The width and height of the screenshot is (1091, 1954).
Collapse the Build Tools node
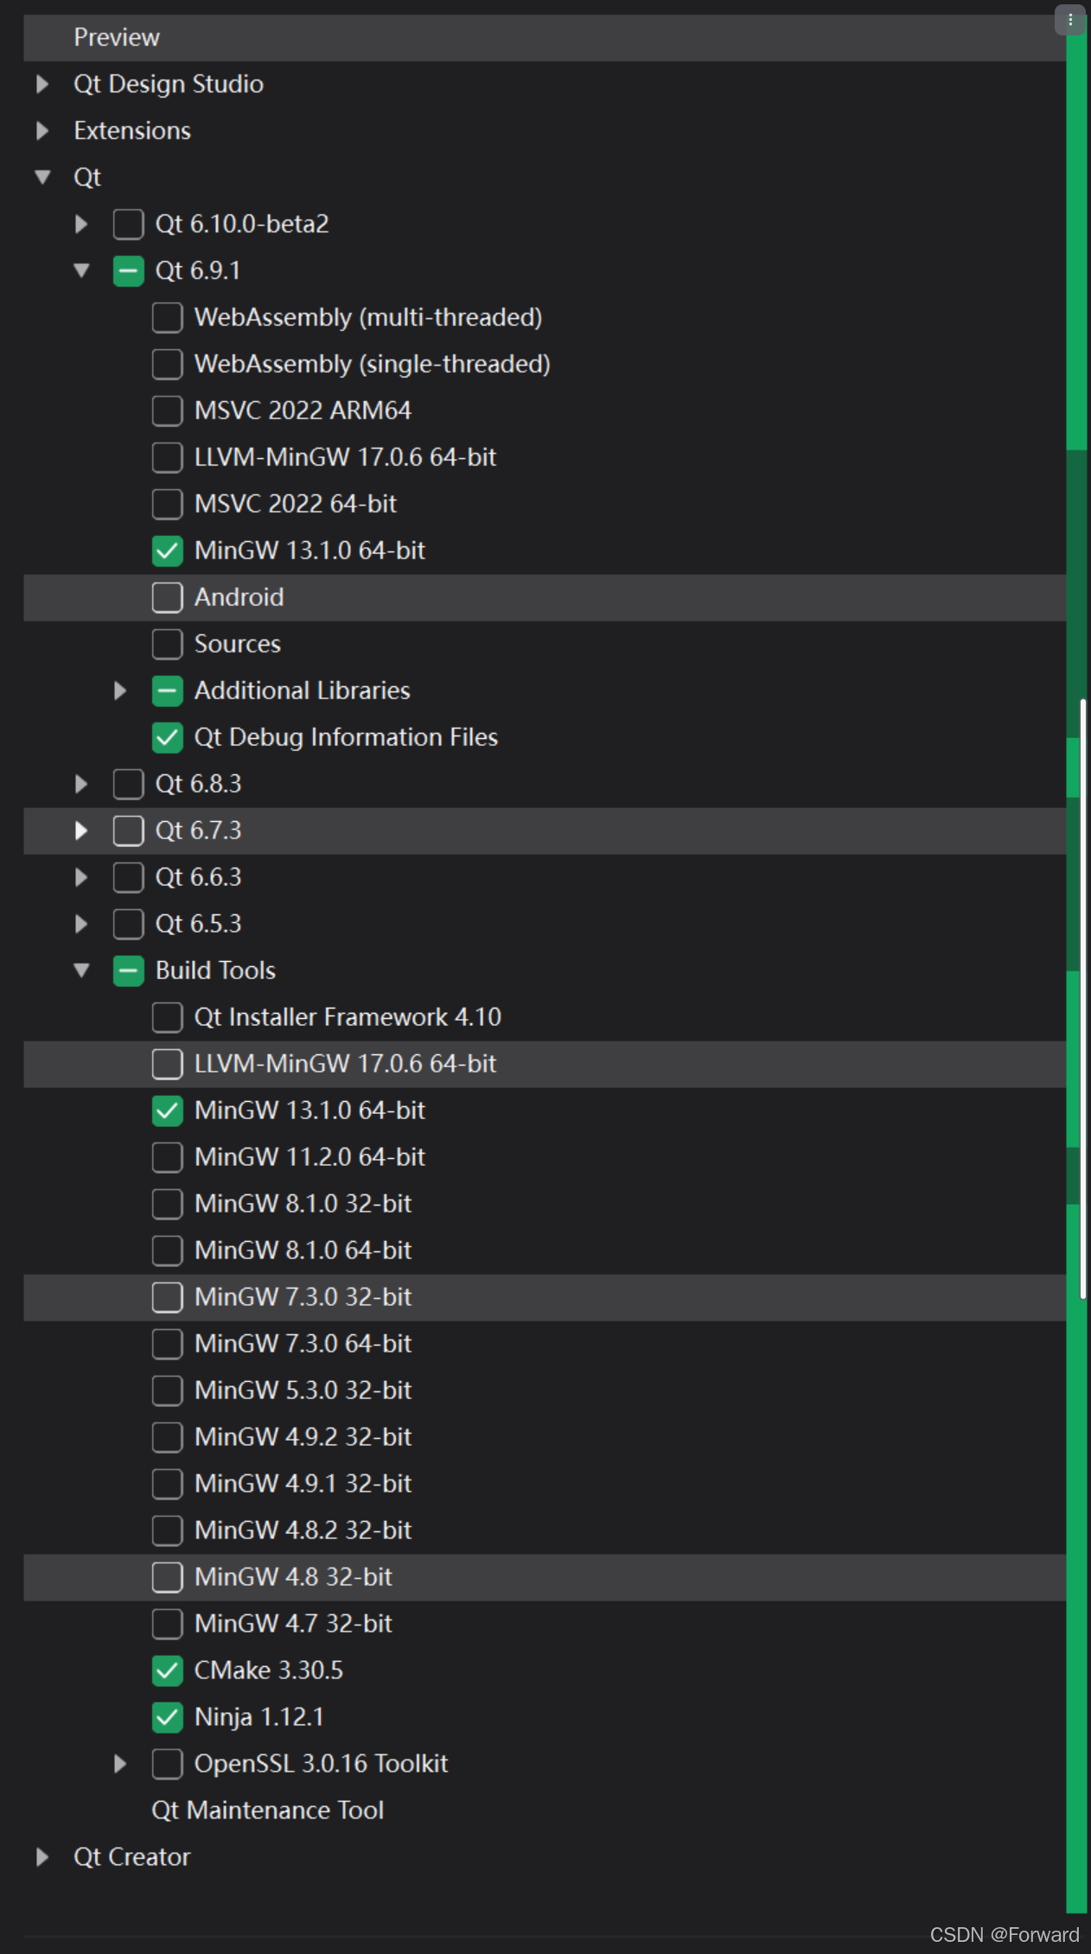81,971
